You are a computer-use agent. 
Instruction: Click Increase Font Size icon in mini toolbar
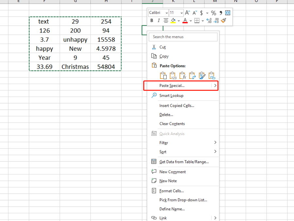(187, 13)
